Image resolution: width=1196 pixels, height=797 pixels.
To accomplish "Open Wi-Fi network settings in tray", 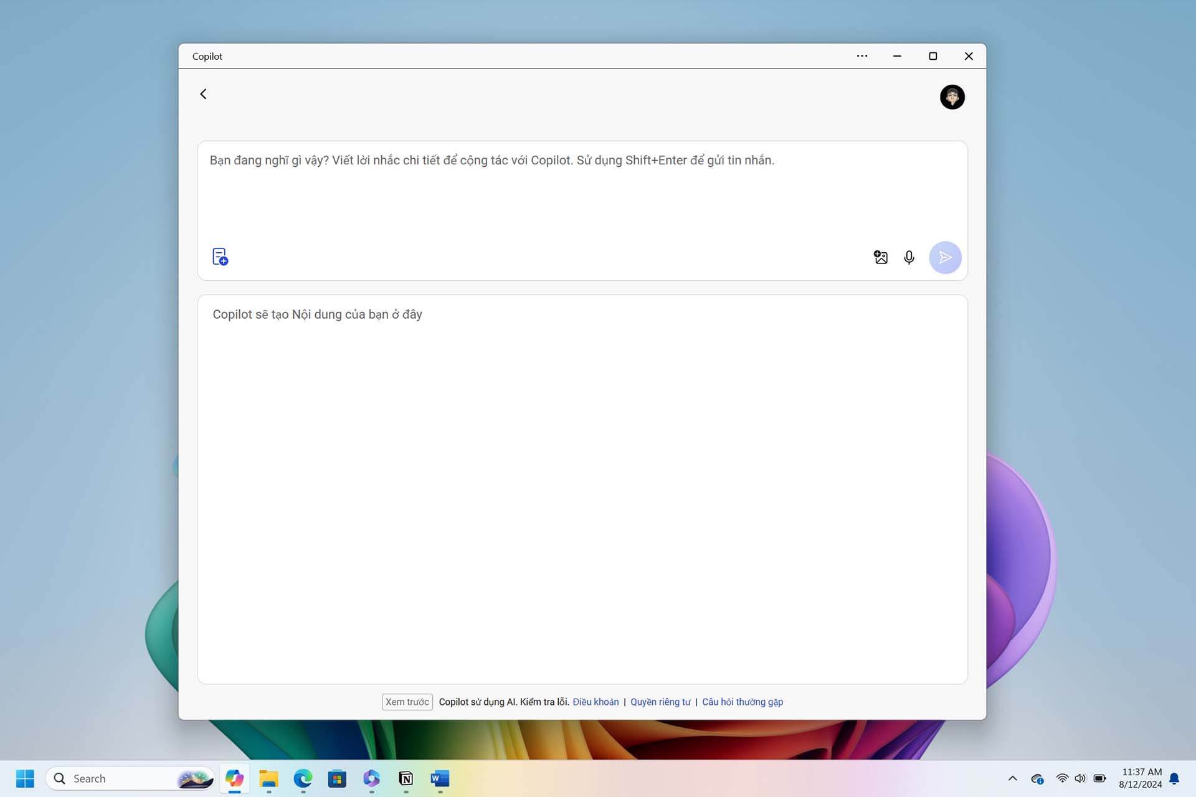I will tap(1062, 778).
